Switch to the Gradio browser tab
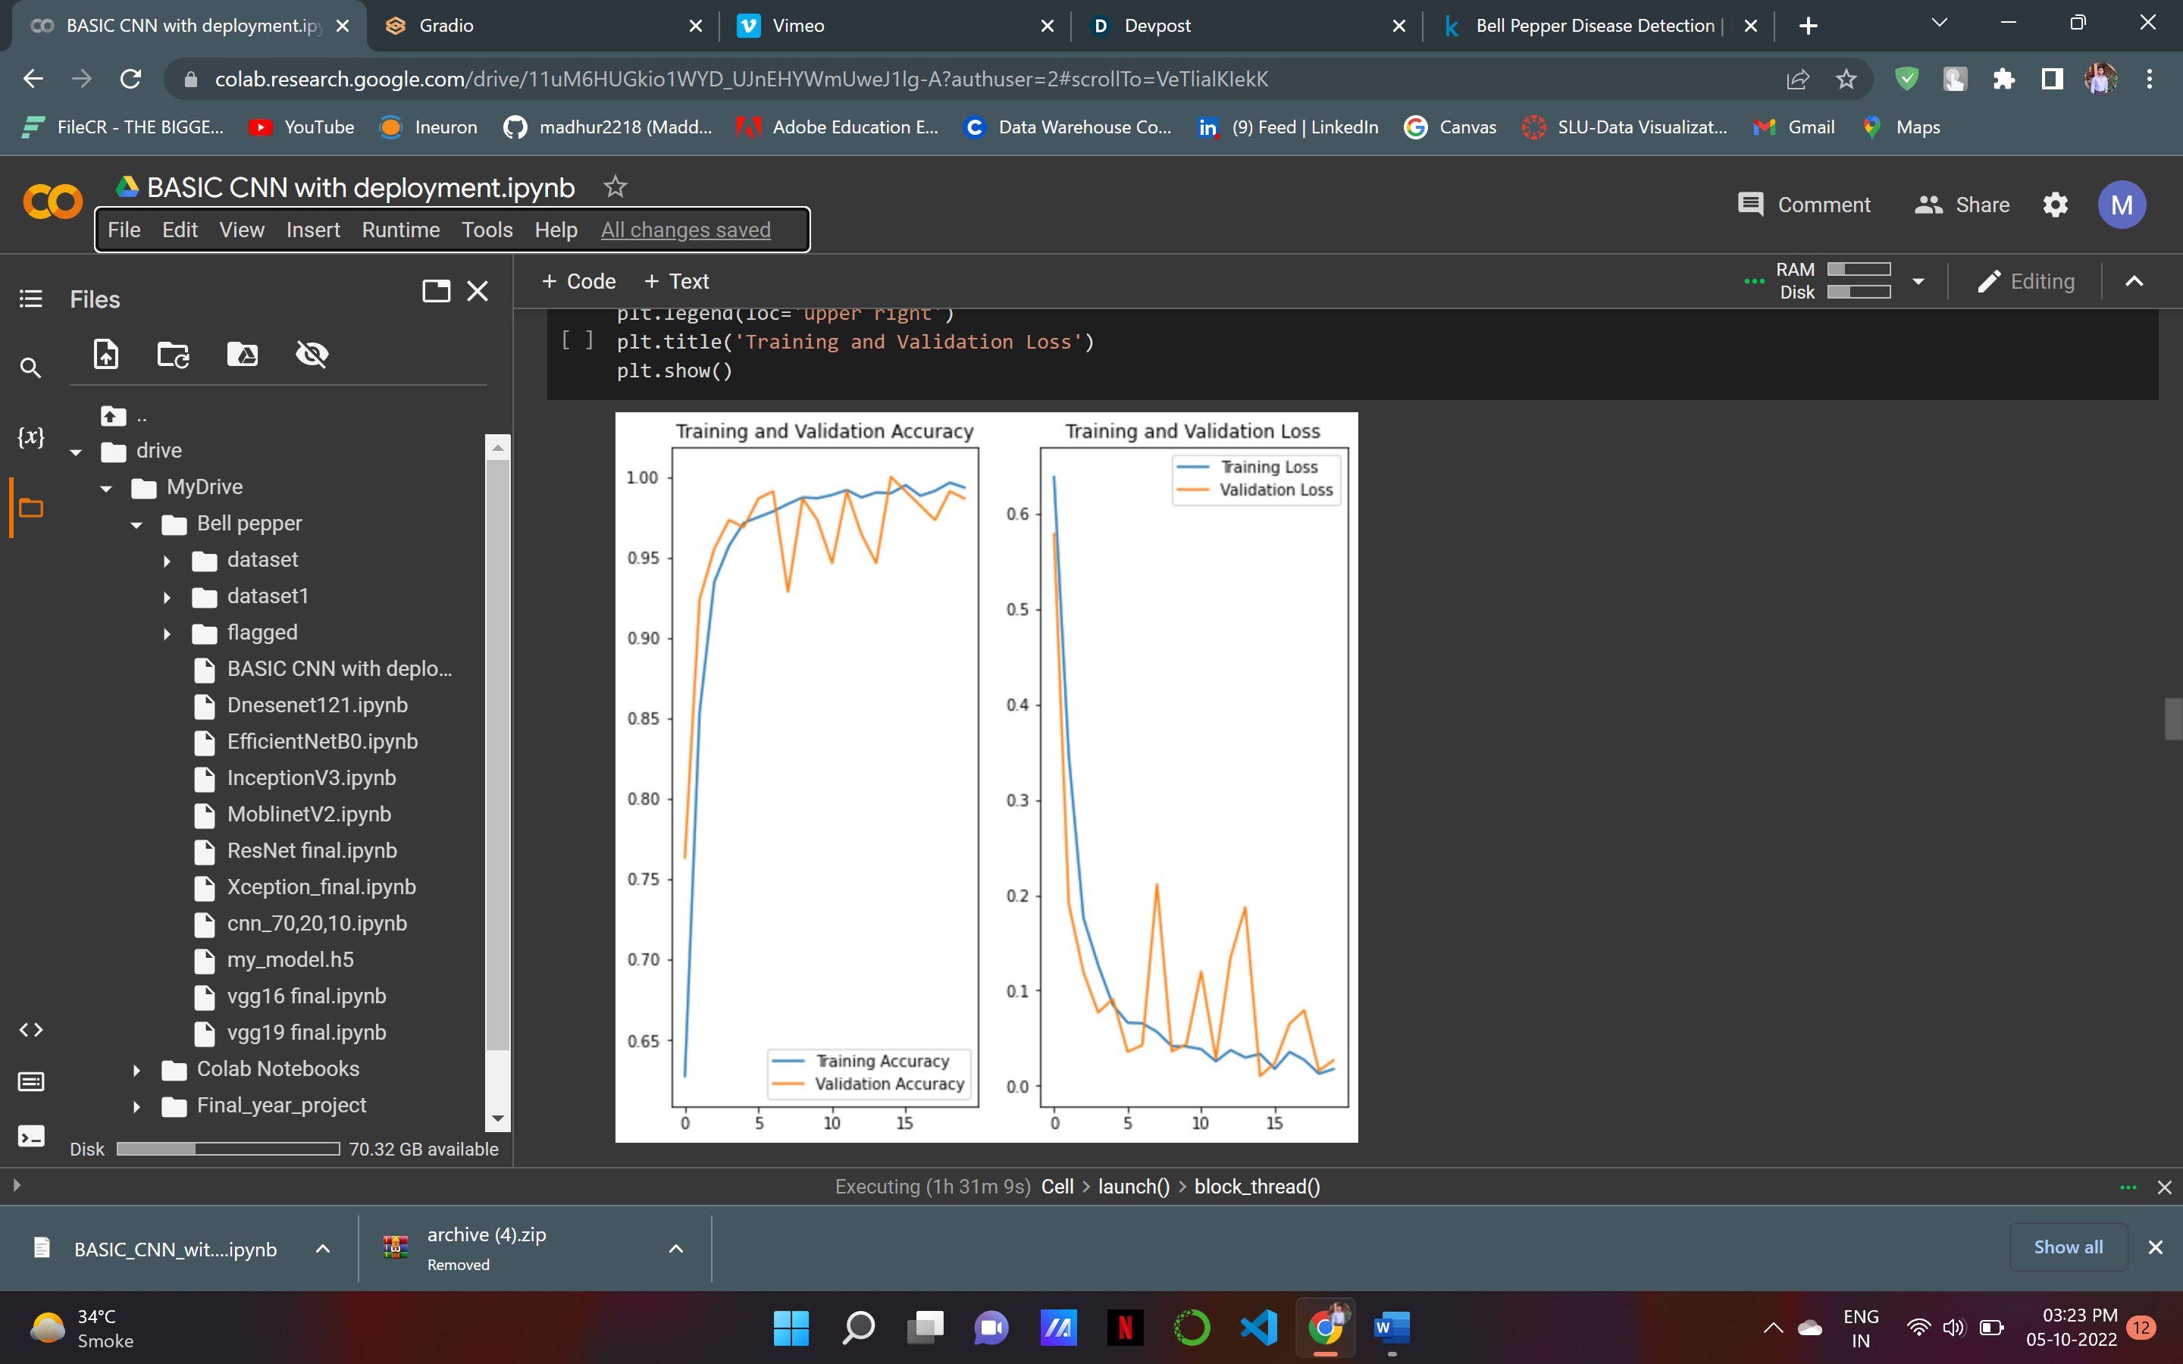Screen dimensions: 2183x1364 (x=446, y=25)
